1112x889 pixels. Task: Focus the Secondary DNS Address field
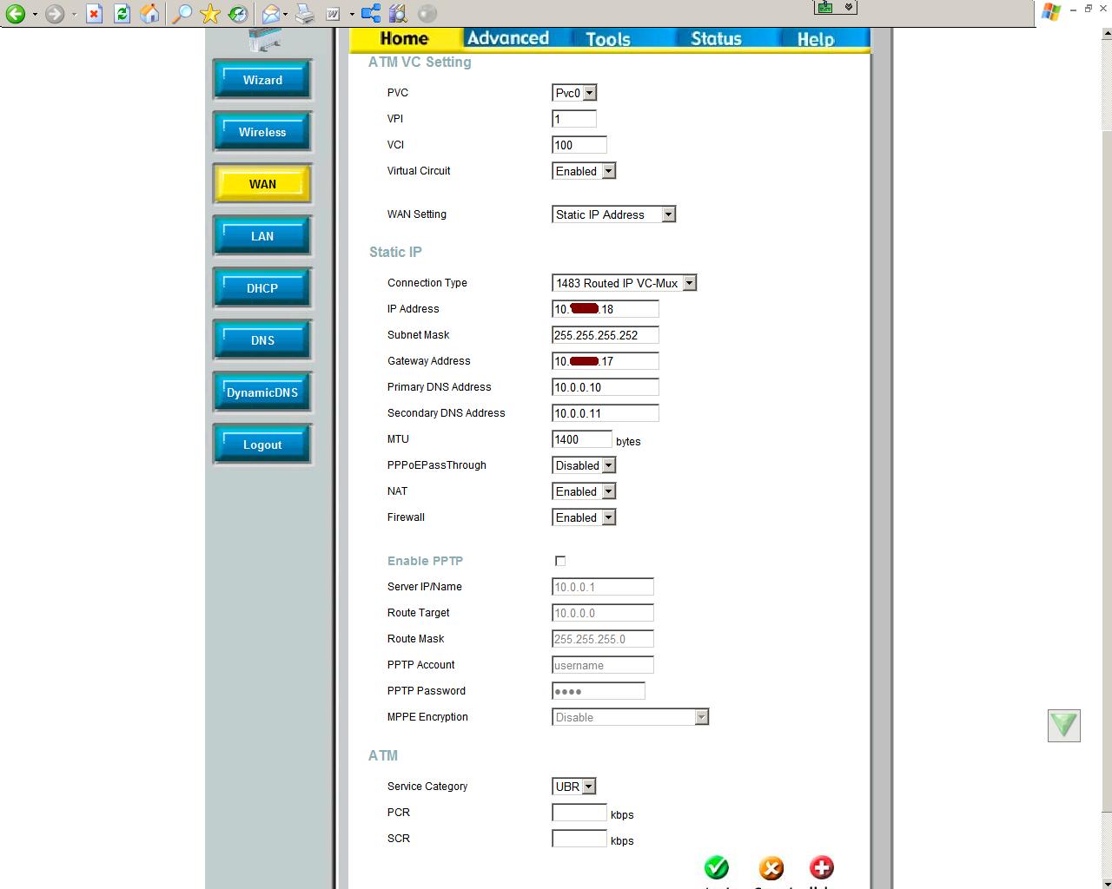606,413
